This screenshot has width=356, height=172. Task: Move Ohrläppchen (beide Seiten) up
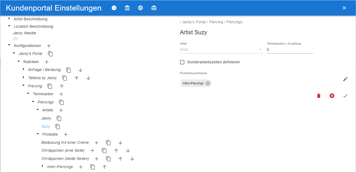(x=120, y=159)
